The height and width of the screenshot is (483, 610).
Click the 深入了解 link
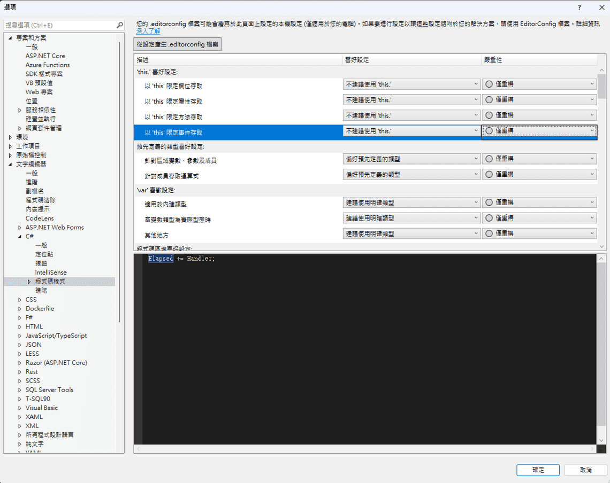click(149, 31)
